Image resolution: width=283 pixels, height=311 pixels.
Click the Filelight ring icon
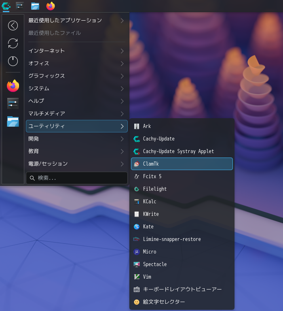coord(137,189)
